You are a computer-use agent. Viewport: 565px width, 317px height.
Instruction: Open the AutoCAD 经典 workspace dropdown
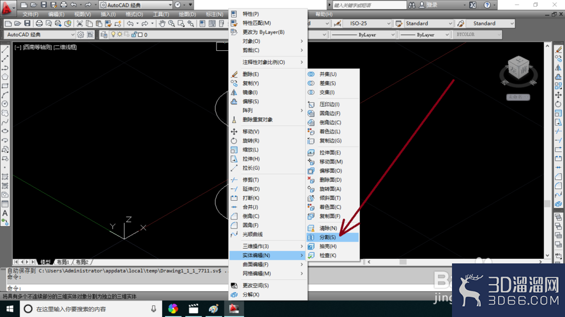[40, 34]
